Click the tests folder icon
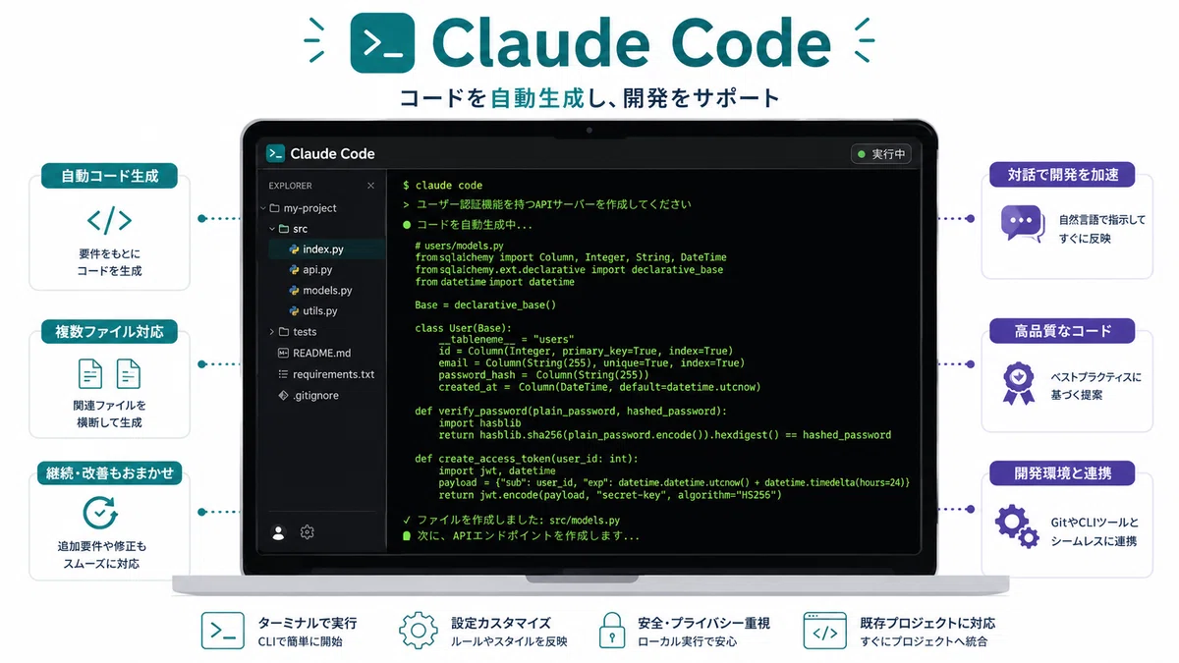 (284, 332)
